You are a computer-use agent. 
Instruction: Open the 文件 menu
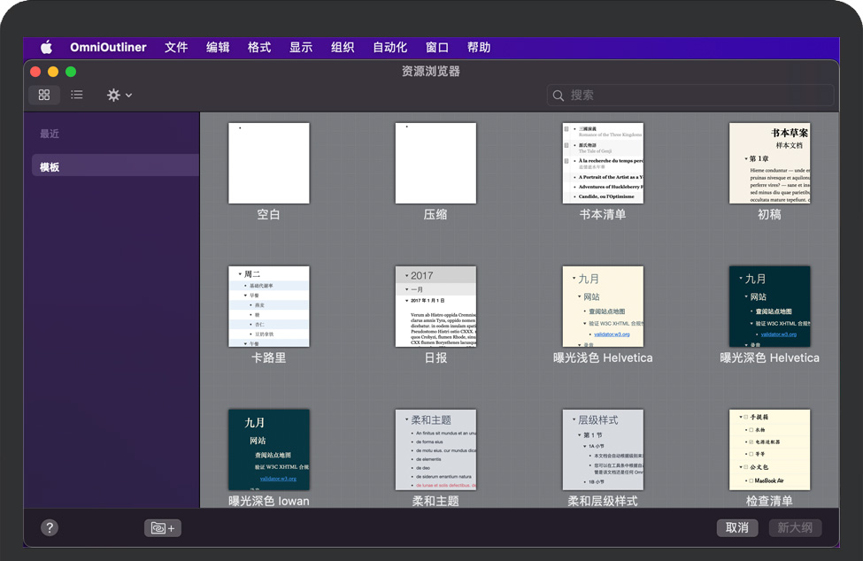point(176,48)
